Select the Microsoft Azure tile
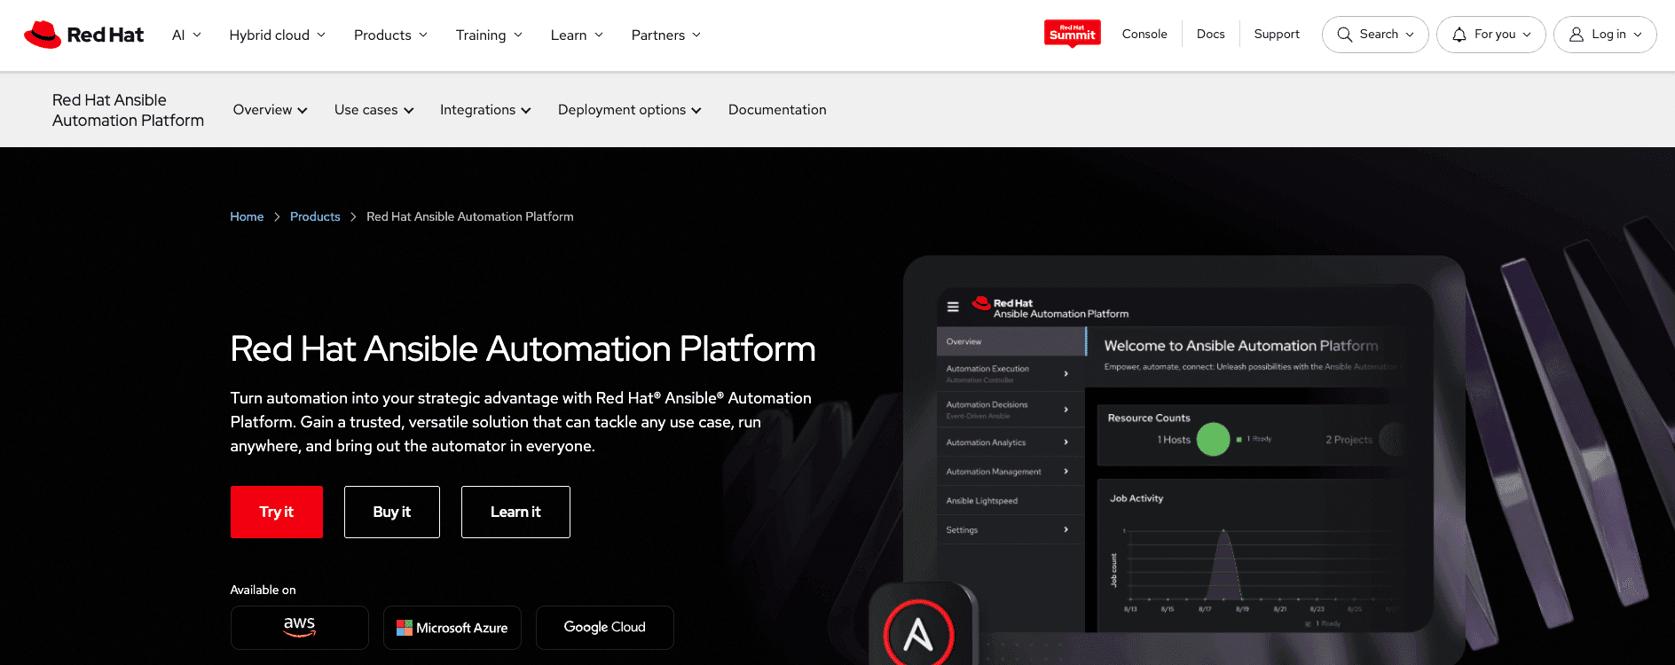 [x=452, y=628]
